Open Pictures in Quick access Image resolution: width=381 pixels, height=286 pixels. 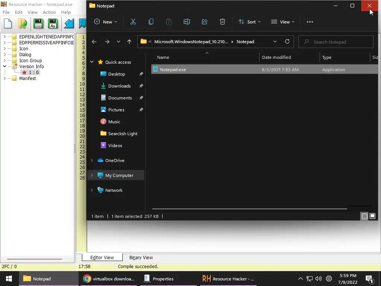tap(116, 110)
